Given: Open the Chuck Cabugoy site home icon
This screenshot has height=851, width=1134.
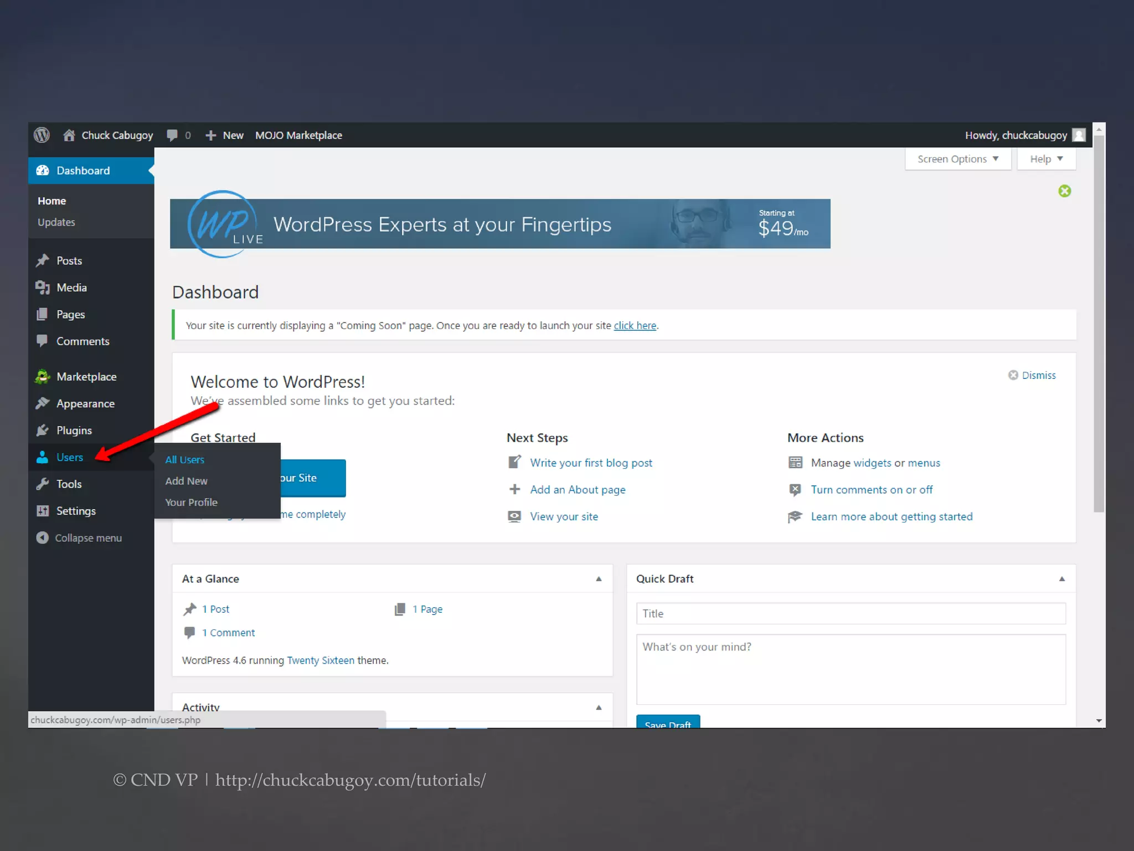Looking at the screenshot, I should pyautogui.click(x=69, y=135).
